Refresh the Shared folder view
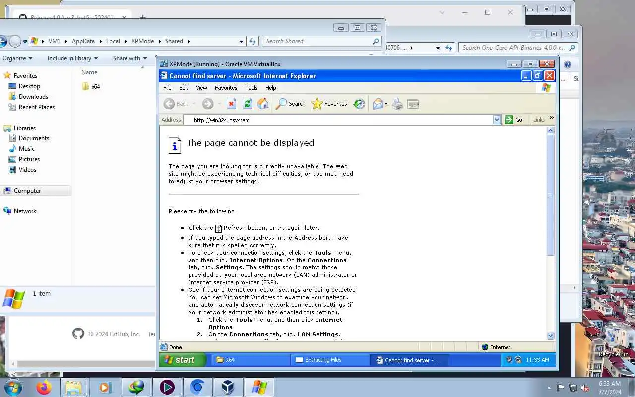The width and height of the screenshot is (635, 397). [x=253, y=41]
